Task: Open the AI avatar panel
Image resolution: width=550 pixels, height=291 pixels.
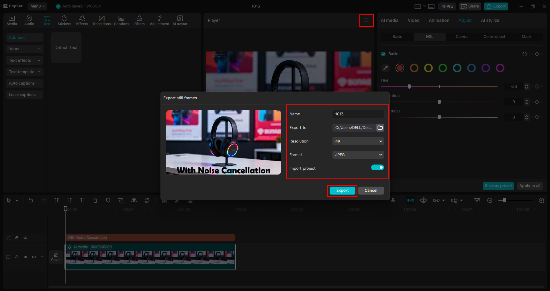Action: point(180,20)
